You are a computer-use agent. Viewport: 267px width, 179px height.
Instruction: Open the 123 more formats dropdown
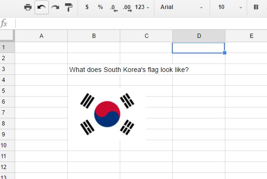coord(142,7)
